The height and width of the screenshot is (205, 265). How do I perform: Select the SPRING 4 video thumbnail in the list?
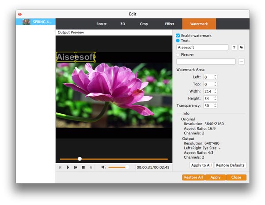(26, 22)
